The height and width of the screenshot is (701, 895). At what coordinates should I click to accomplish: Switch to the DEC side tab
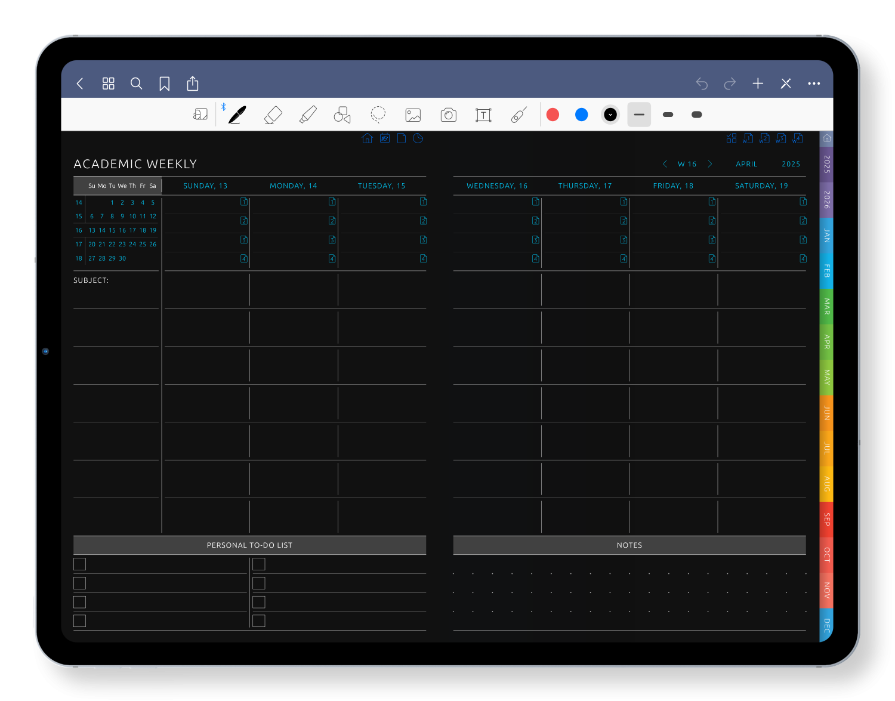click(826, 625)
